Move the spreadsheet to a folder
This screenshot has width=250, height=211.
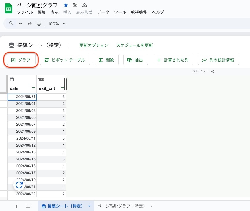click(x=75, y=5)
